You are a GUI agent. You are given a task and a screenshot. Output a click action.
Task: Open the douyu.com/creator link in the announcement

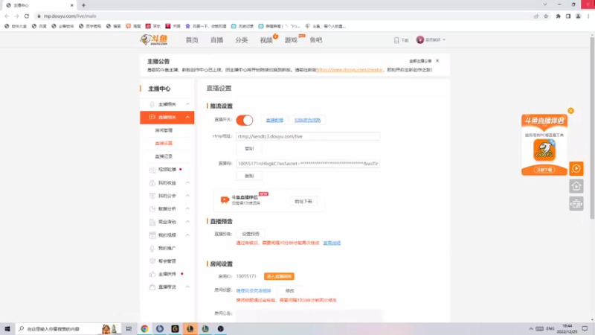[x=350, y=70]
